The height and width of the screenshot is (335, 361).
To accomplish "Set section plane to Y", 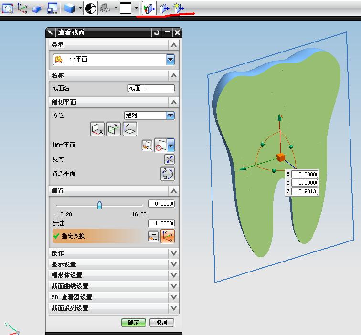I will pos(114,129).
